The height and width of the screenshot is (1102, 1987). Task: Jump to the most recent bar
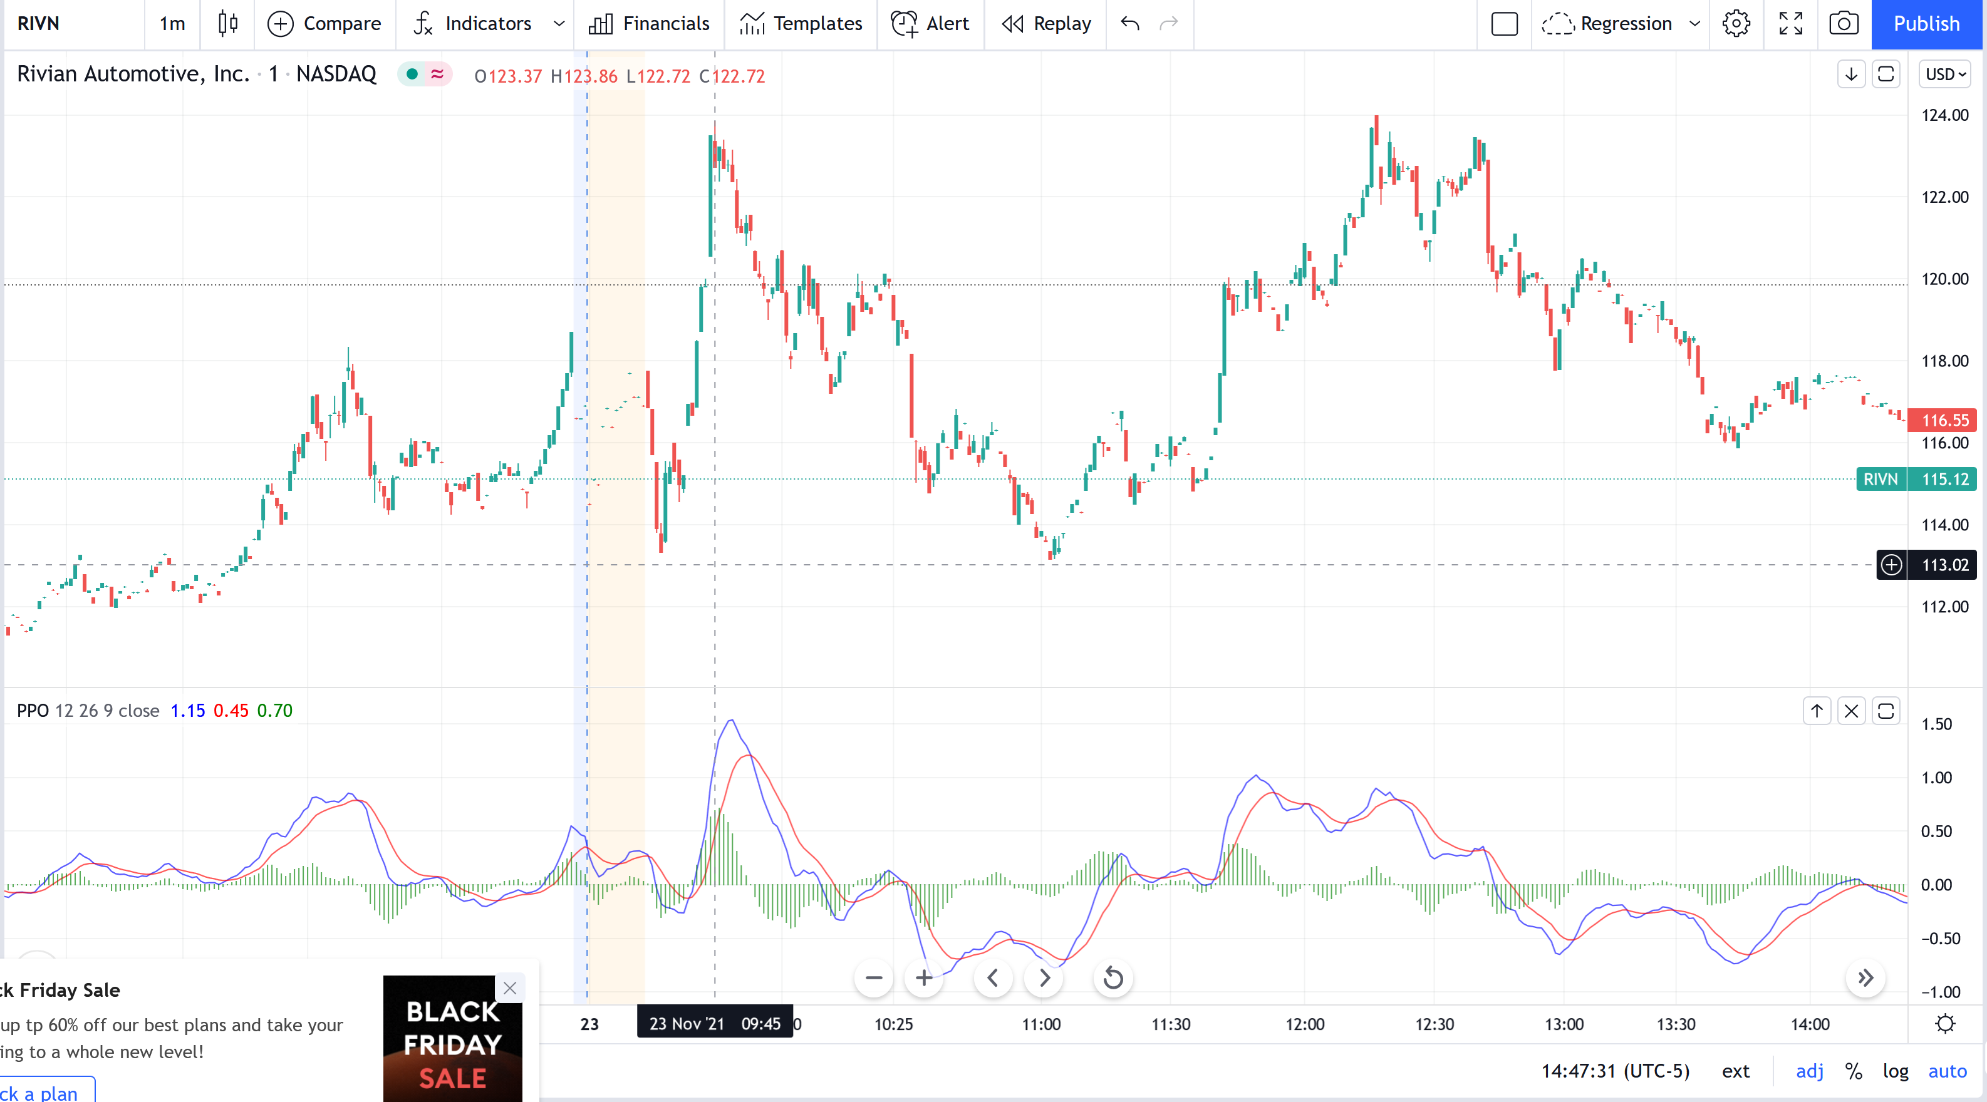[x=1865, y=978]
